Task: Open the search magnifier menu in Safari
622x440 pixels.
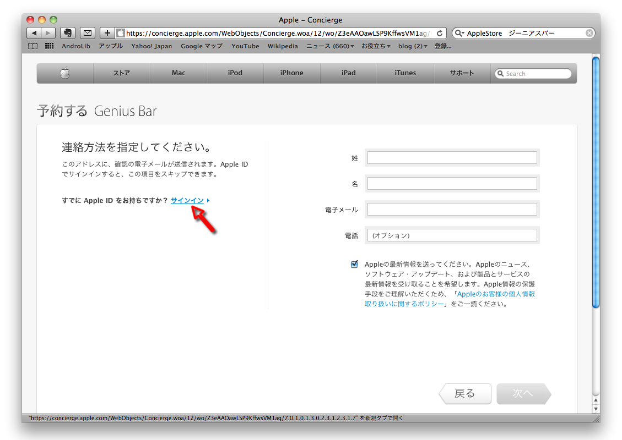Action: click(x=459, y=33)
